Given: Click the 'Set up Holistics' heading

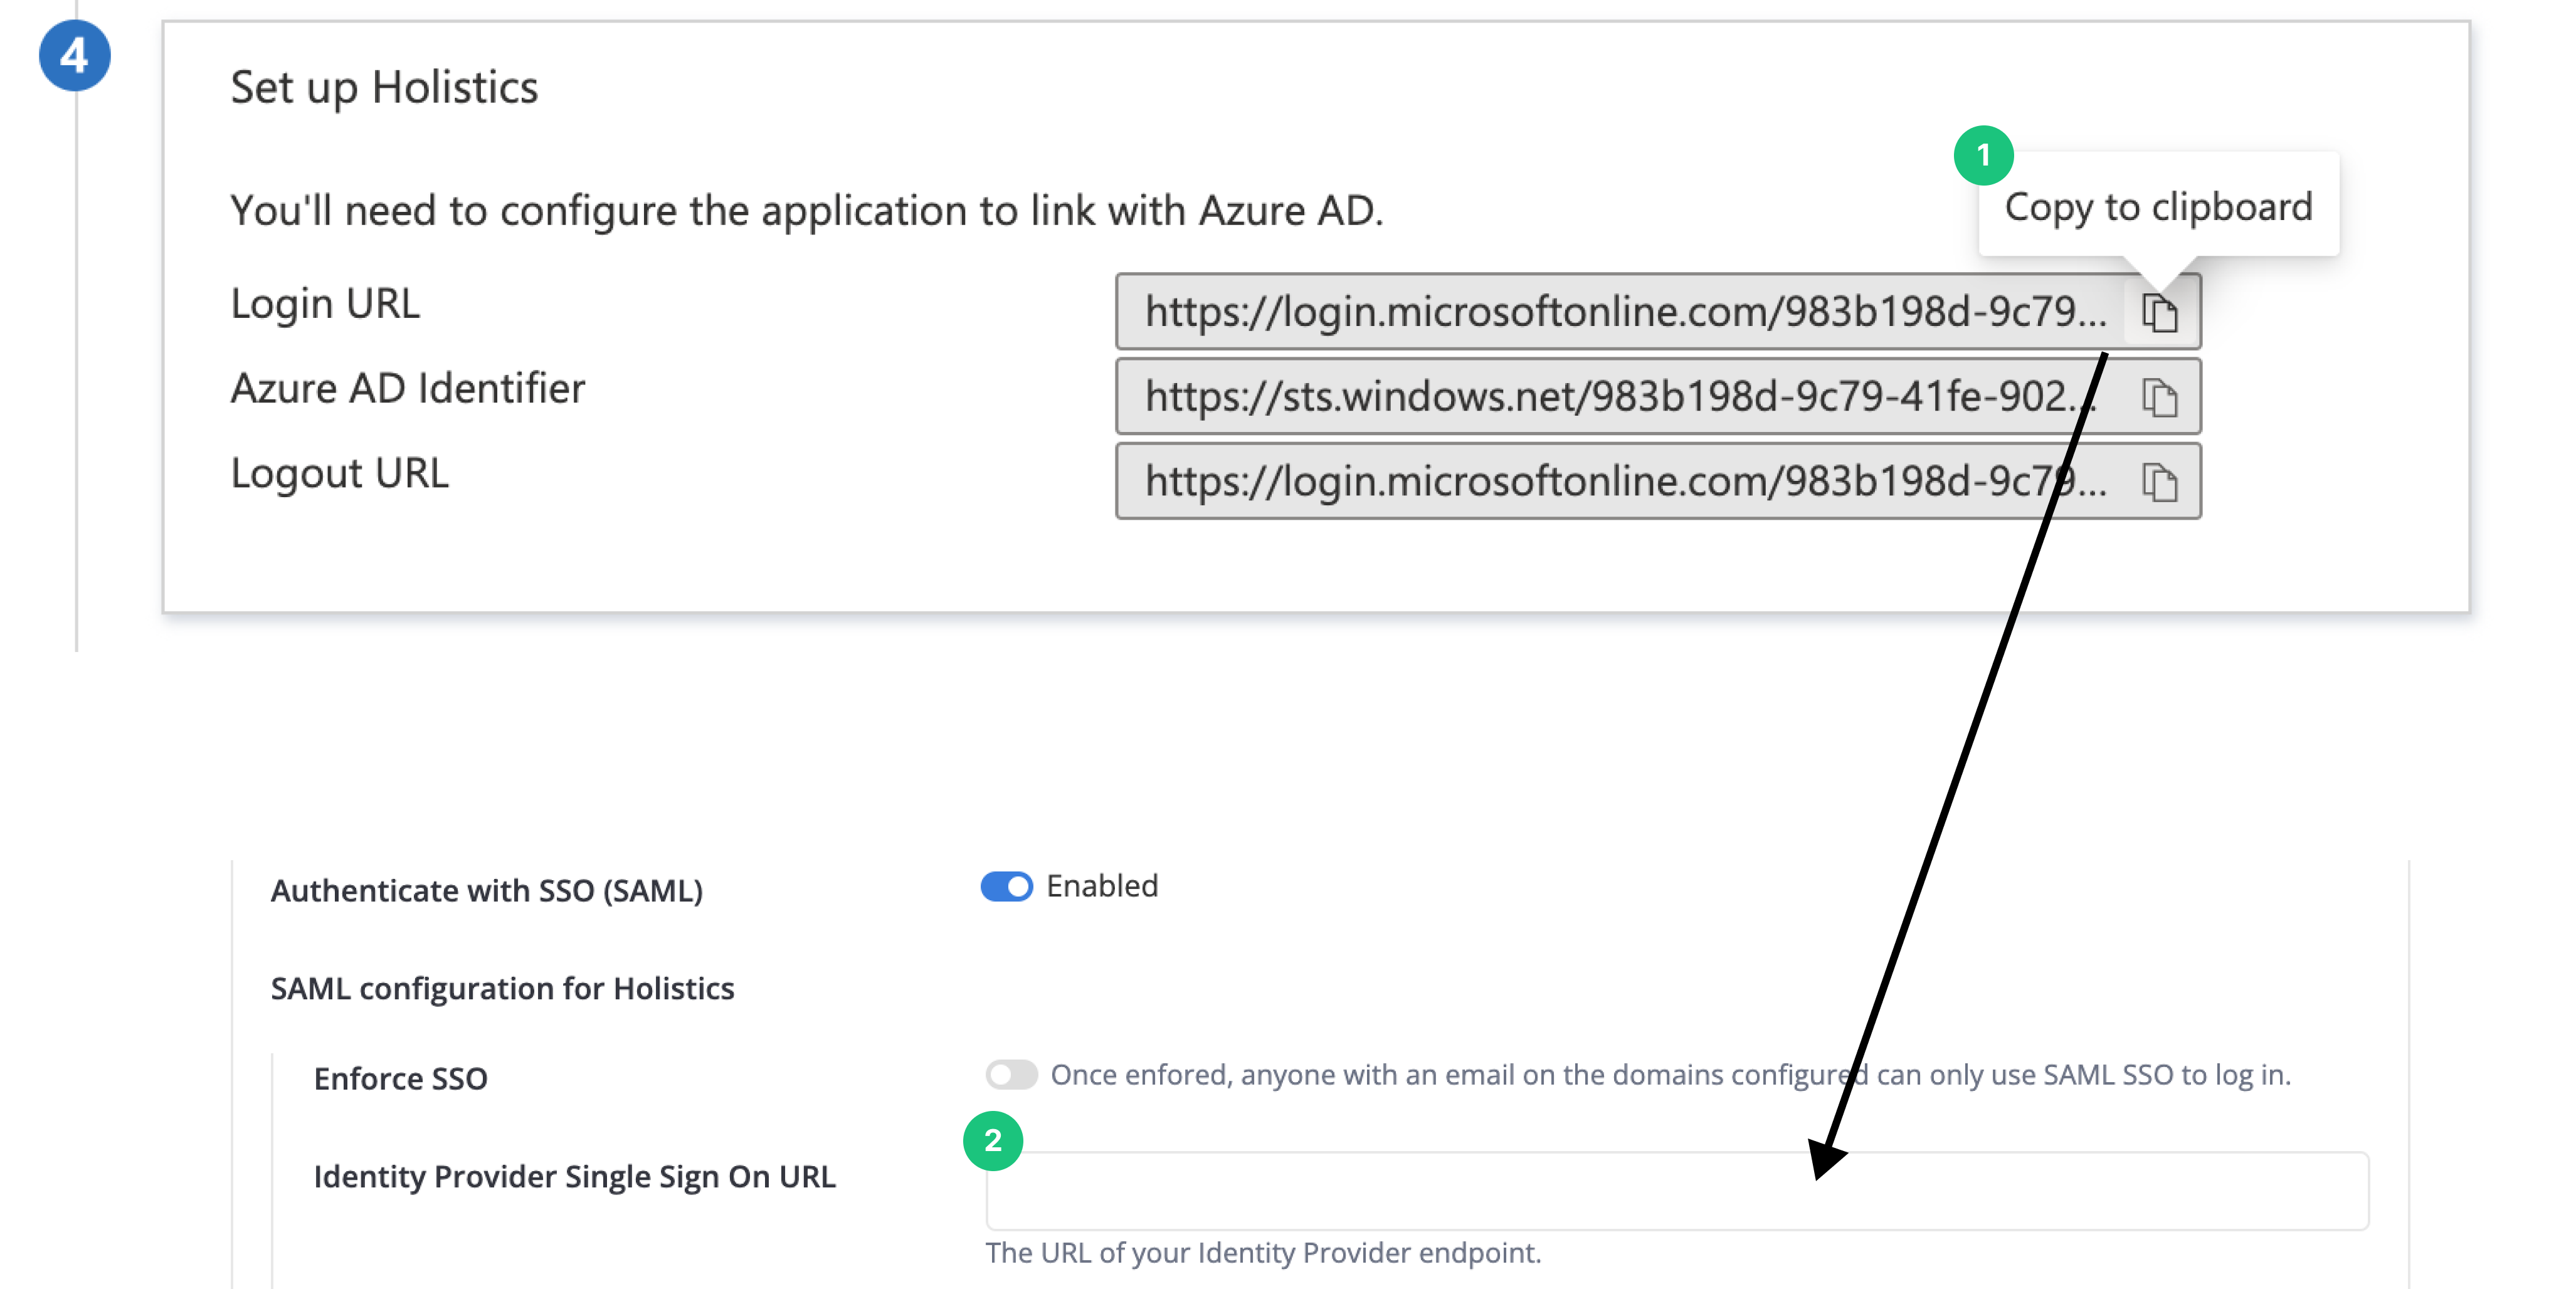Looking at the screenshot, I should tap(384, 88).
